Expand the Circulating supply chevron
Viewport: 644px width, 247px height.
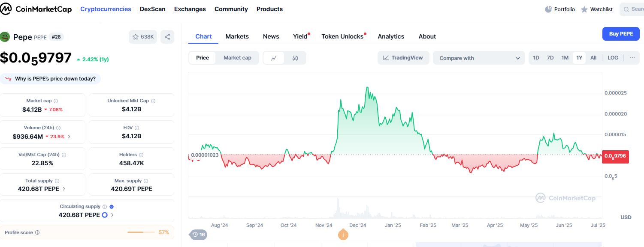tap(112, 215)
